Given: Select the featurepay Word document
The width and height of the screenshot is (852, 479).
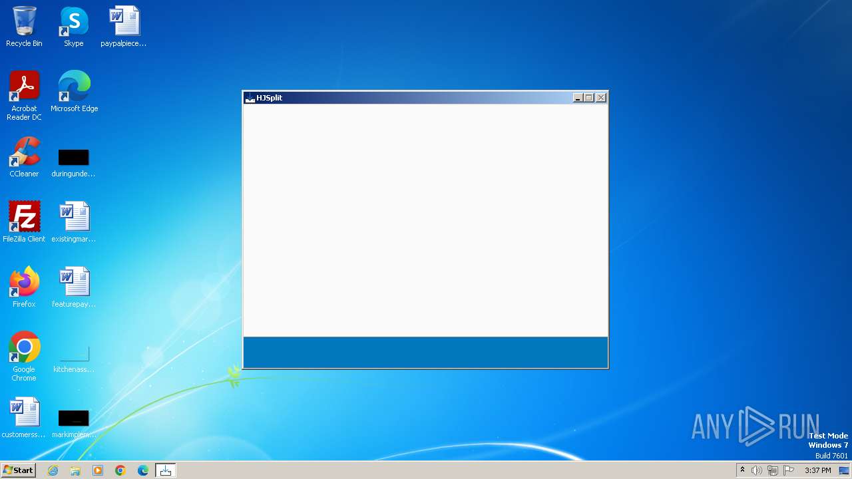Looking at the screenshot, I should tap(74, 287).
